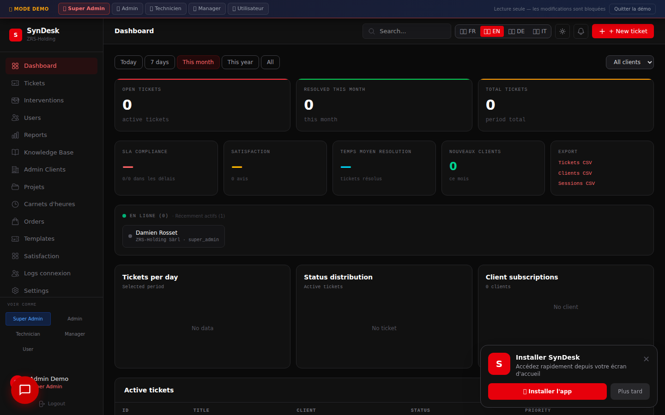Click the New ticket button

click(623, 31)
